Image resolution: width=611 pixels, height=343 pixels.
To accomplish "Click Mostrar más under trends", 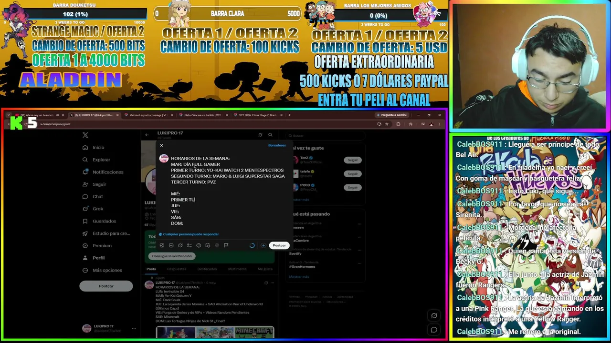I will click(299, 277).
